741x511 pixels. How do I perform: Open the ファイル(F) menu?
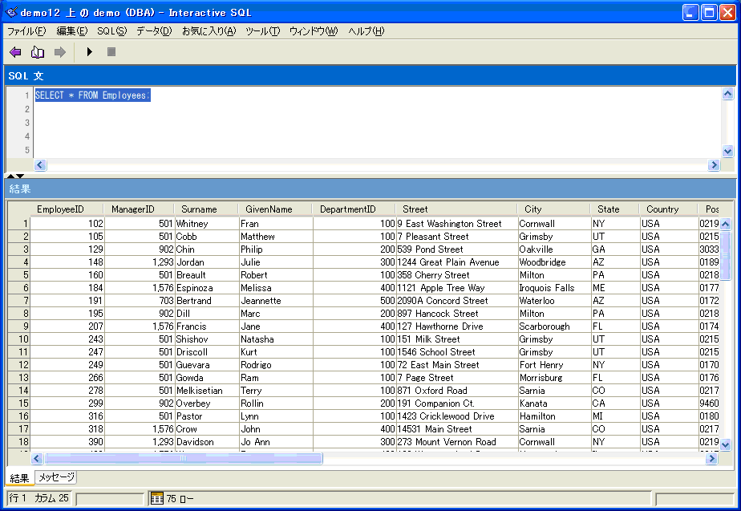click(x=26, y=31)
